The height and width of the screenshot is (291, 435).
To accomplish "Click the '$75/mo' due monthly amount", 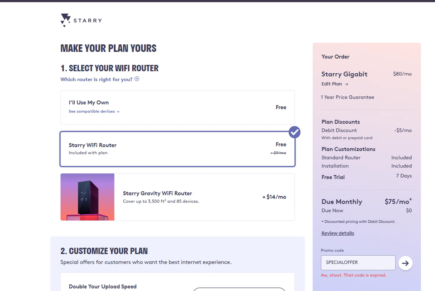I will click(x=398, y=201).
